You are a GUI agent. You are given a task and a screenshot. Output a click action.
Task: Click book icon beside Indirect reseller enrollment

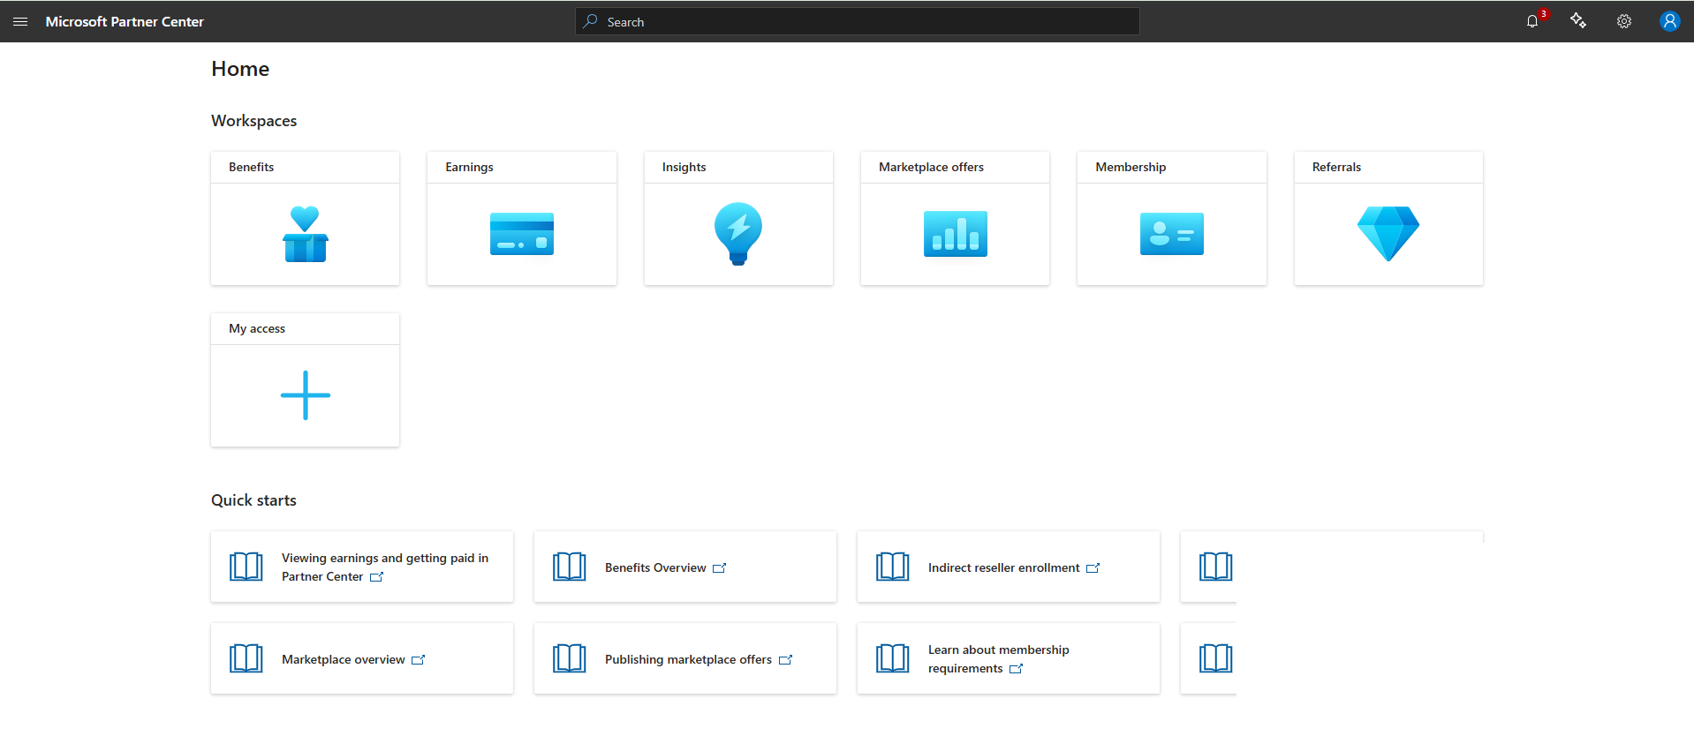(893, 567)
